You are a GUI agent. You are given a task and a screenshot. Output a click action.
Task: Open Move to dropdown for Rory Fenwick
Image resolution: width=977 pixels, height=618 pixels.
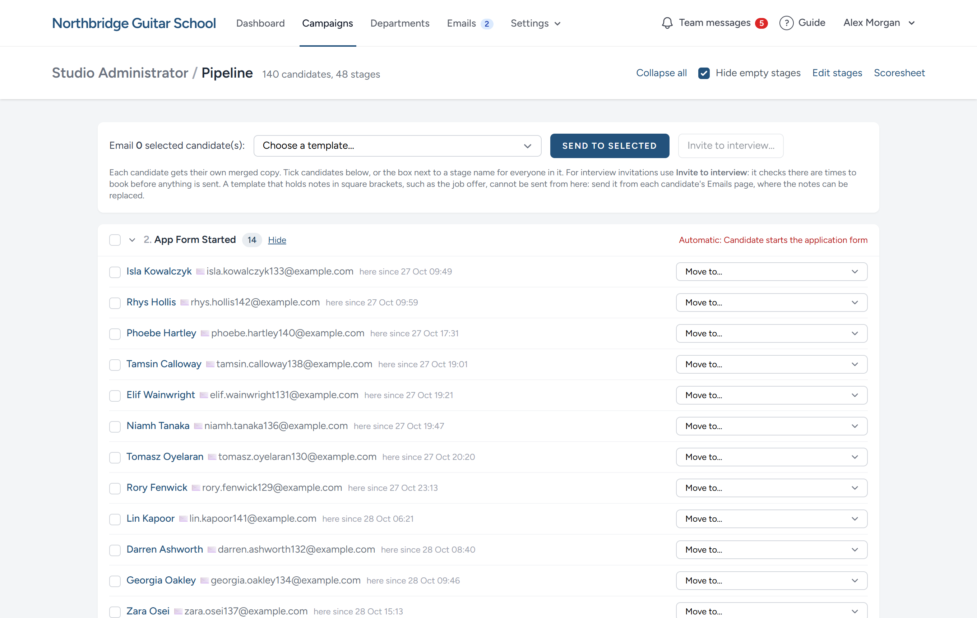(771, 488)
